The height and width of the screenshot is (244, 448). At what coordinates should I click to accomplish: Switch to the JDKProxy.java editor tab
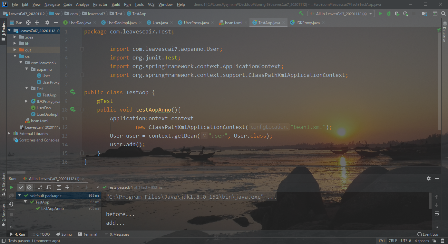click(308, 23)
